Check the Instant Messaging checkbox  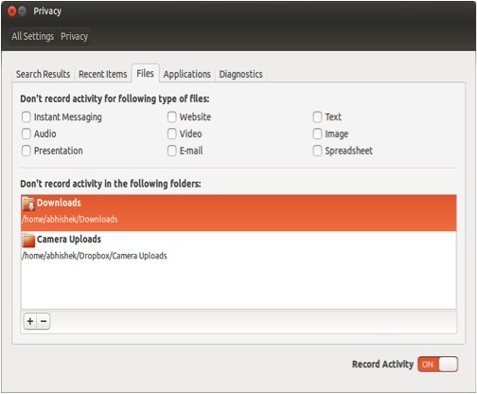pyautogui.click(x=26, y=116)
